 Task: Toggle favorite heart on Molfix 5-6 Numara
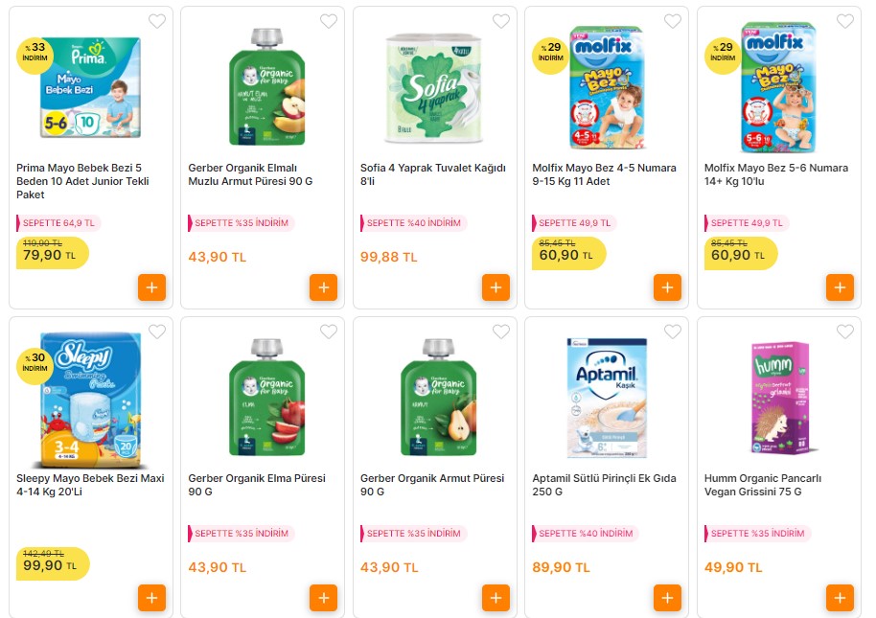(x=844, y=21)
